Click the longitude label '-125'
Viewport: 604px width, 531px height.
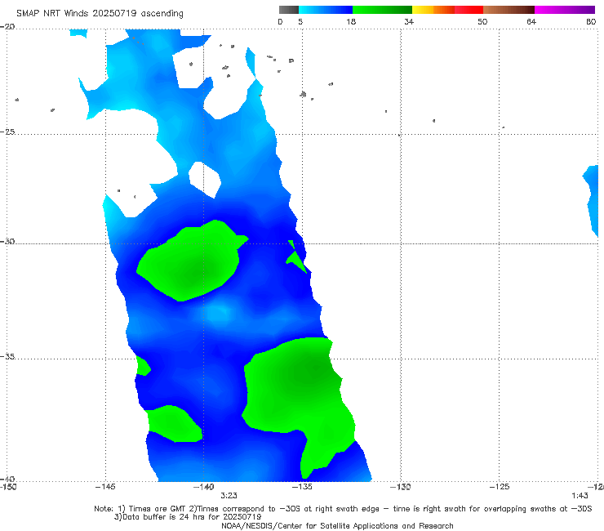click(x=500, y=487)
